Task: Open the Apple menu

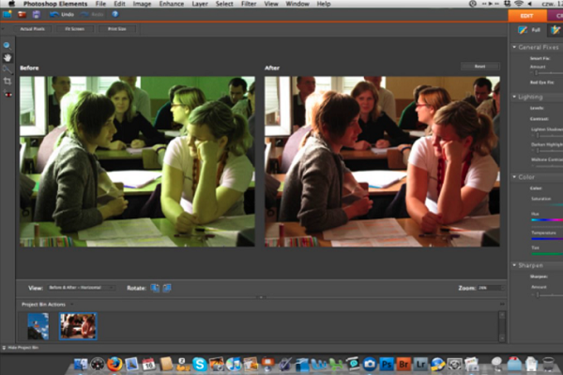Action: pos(12,4)
